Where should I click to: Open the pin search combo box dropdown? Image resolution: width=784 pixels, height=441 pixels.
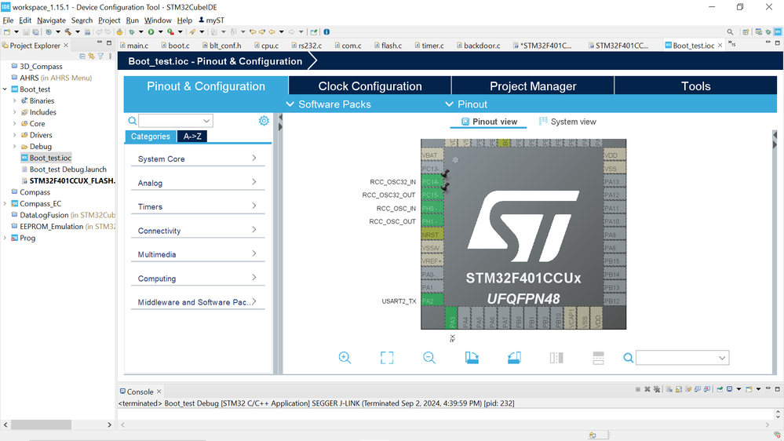pos(722,358)
